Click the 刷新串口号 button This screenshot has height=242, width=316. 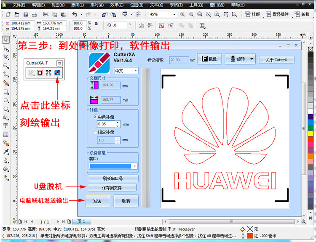[x=113, y=178]
